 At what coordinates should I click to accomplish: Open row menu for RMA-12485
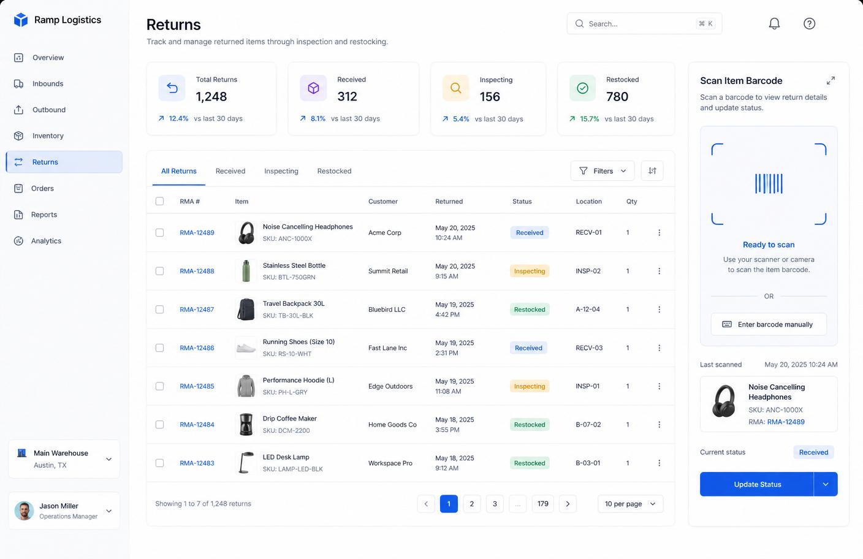(659, 386)
